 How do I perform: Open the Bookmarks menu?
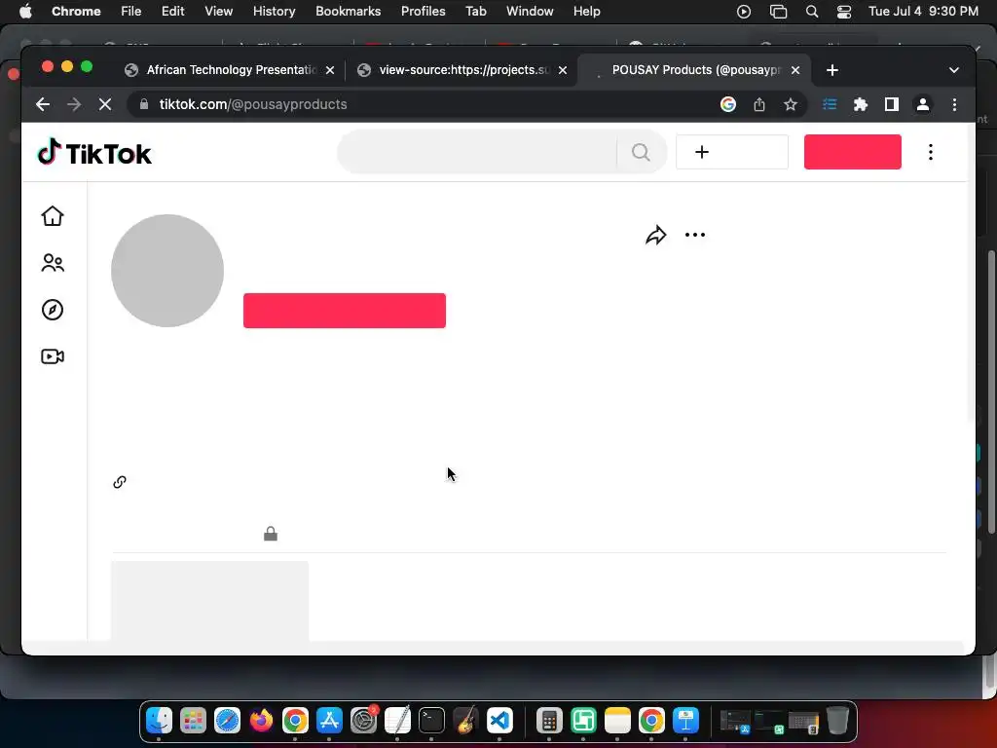(348, 12)
